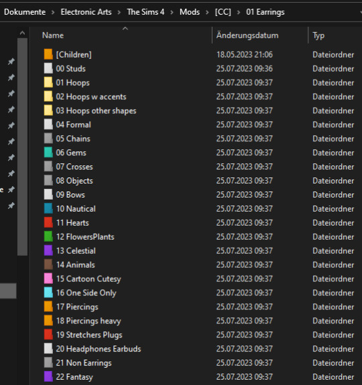Click the green 12 FlowersPlants folder icon
Image resolution: width=362 pixels, height=385 pixels.
pos(48,236)
